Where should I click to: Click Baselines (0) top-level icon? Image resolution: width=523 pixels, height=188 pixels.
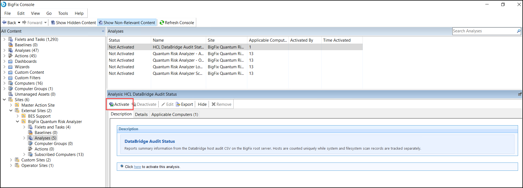[x=10, y=45]
